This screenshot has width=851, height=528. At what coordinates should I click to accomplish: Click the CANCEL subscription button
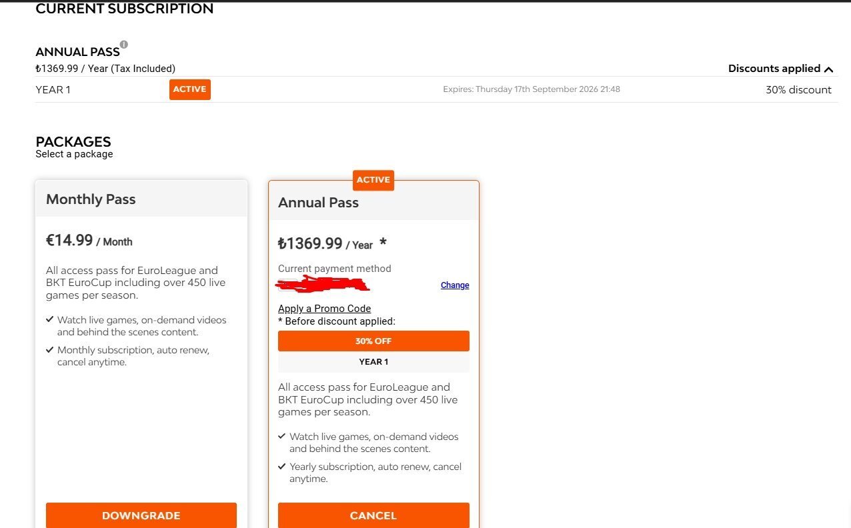pyautogui.click(x=373, y=515)
